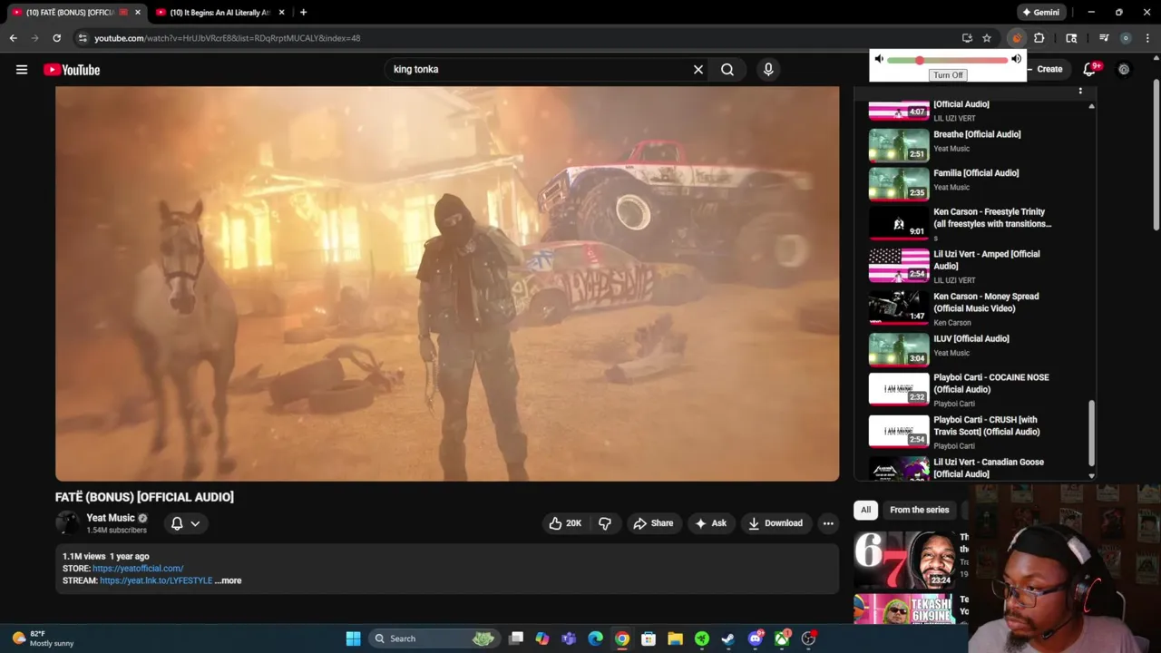Open the yeat.lnk.to/LYFESTYLE stream link
1161x653 pixels.
click(156, 580)
